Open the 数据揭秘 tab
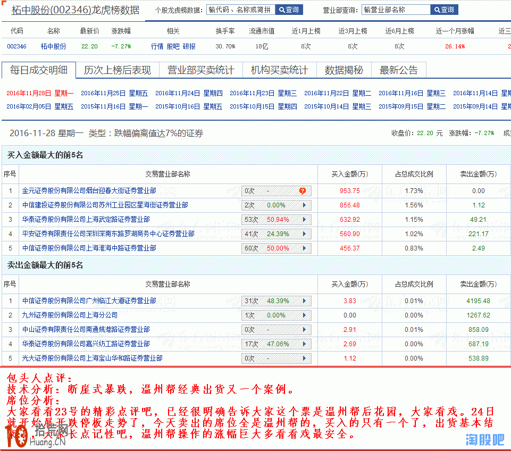This screenshot has height=451, width=511. coord(344,70)
